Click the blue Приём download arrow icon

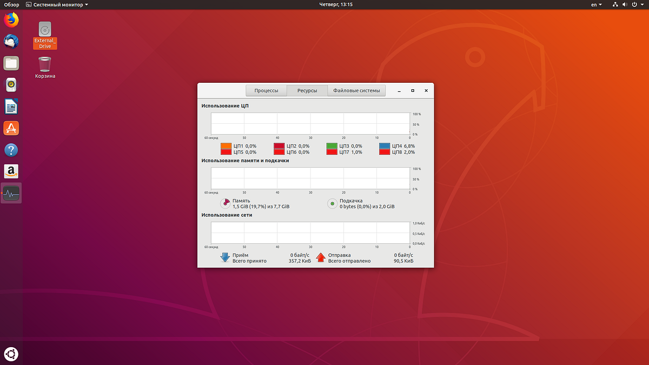(x=225, y=257)
